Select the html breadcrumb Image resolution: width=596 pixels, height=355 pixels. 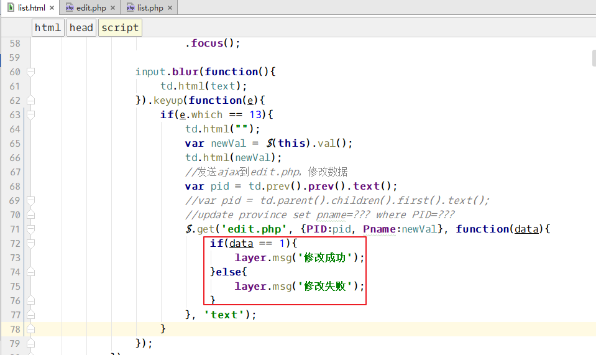[x=48, y=27]
